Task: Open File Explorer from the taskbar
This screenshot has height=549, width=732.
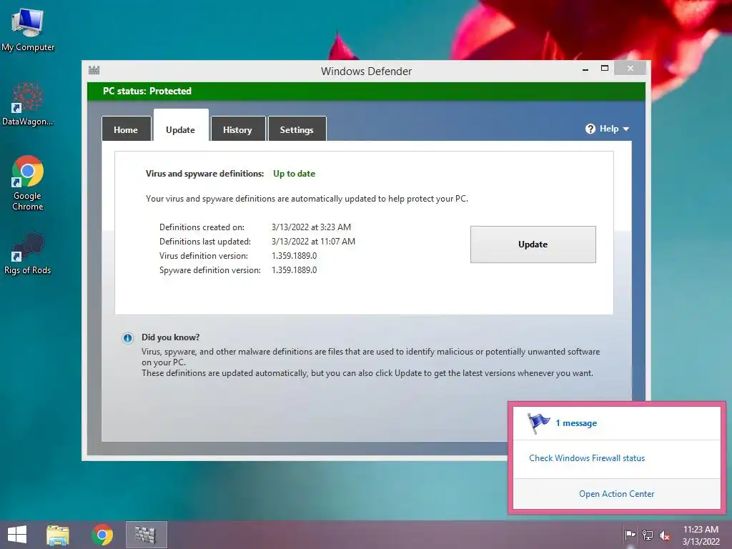Action: [x=58, y=535]
